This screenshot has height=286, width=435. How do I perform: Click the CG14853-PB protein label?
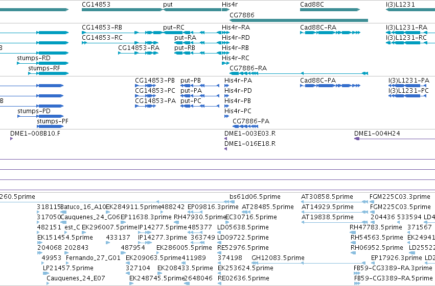pyautogui.click(x=155, y=81)
